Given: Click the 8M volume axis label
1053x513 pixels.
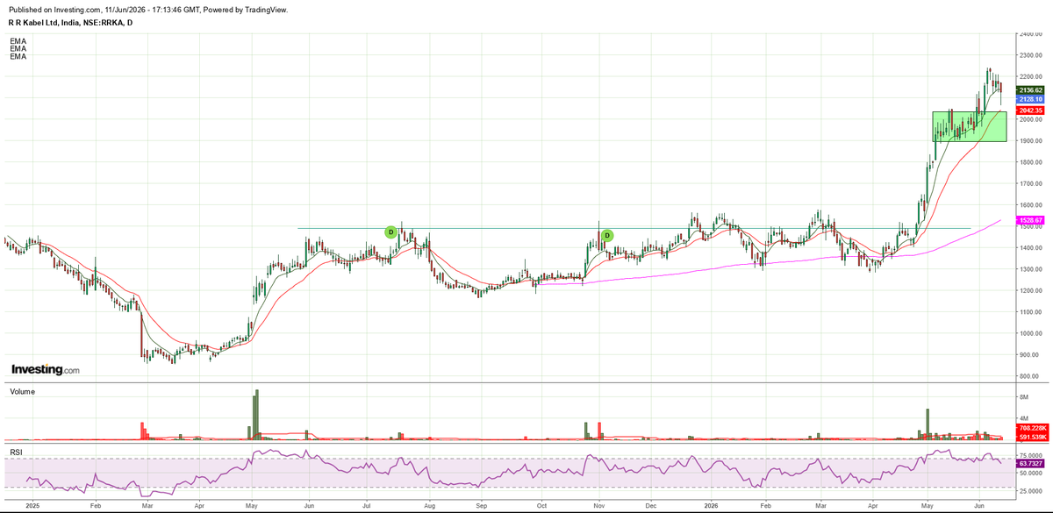Looking at the screenshot, I should tap(1024, 397).
